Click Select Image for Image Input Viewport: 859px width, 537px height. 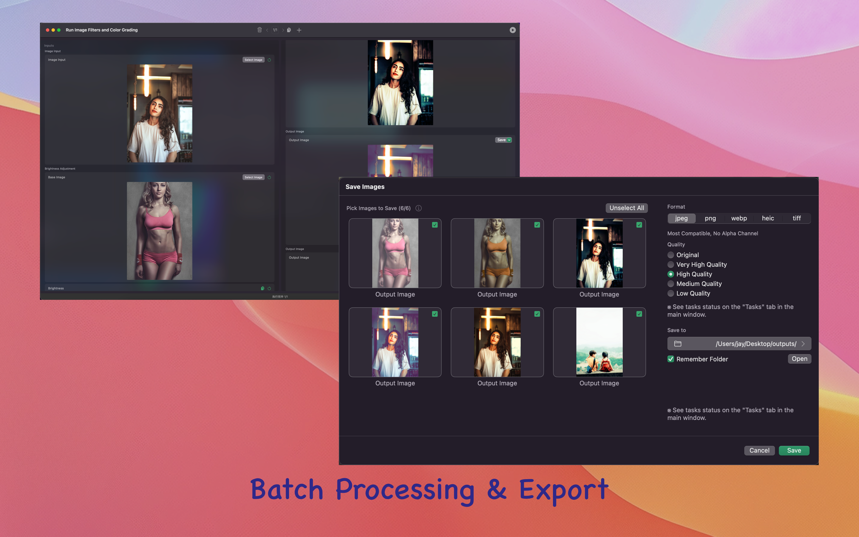(x=254, y=60)
